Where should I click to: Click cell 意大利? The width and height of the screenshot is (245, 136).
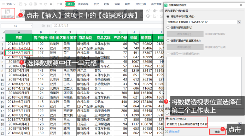click(70, 115)
